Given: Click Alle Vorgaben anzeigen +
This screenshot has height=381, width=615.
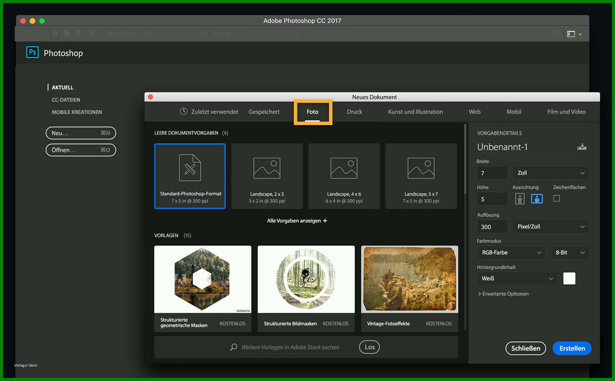Looking at the screenshot, I should pos(297,221).
